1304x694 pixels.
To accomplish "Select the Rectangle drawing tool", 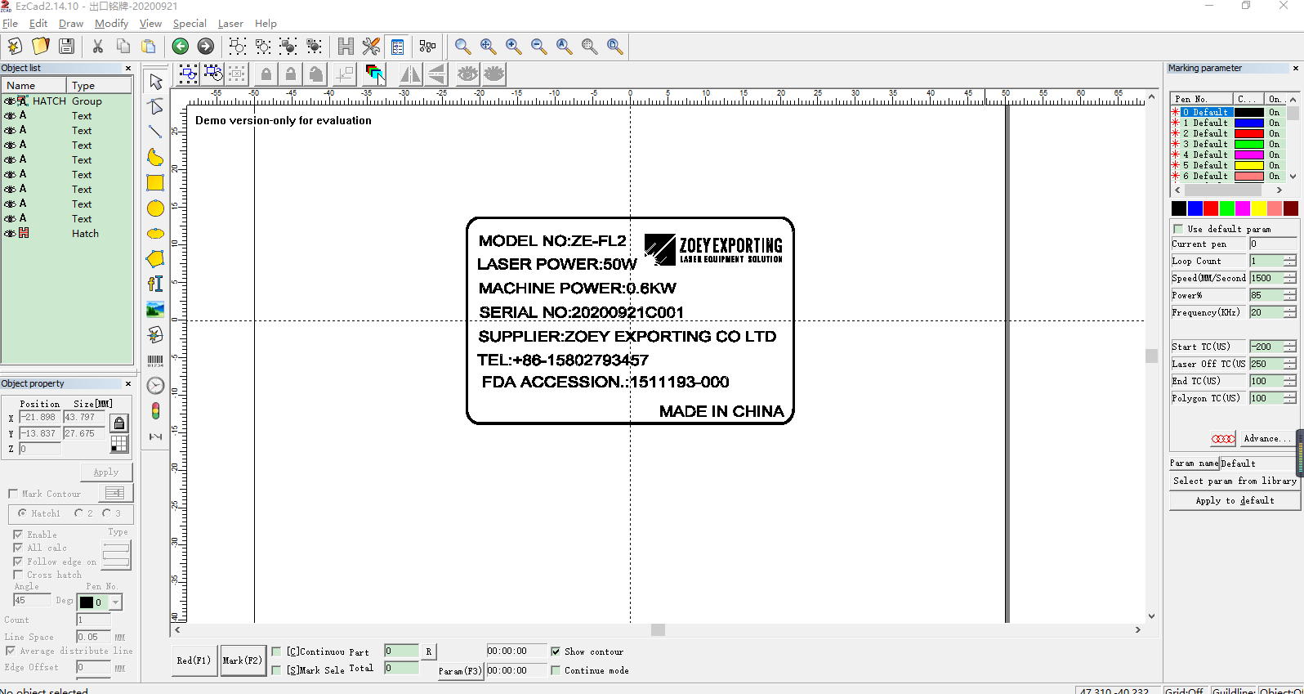I will 155,182.
